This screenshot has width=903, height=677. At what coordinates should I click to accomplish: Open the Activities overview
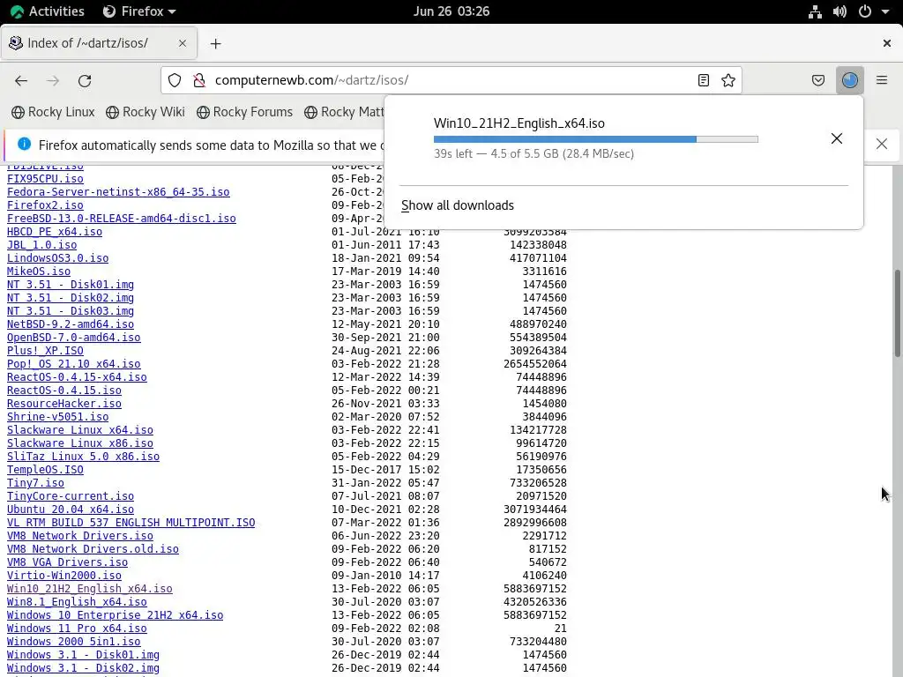point(48,11)
